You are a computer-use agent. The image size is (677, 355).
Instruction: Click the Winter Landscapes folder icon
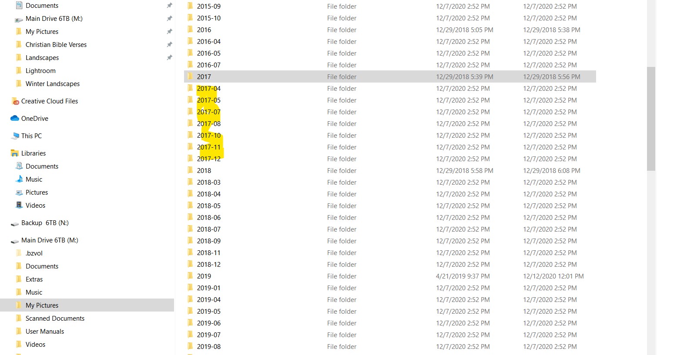pos(19,83)
